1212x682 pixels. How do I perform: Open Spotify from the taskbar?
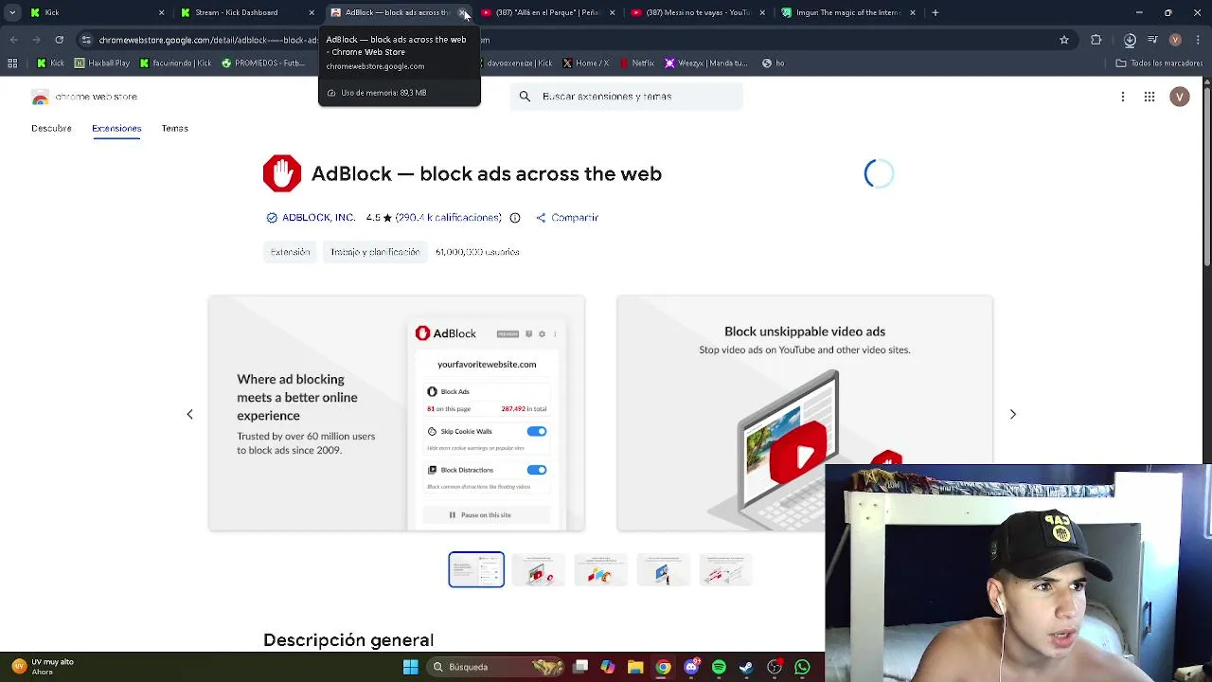pyautogui.click(x=719, y=667)
